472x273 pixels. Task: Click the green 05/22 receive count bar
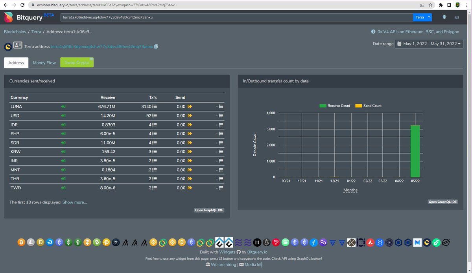415,151
